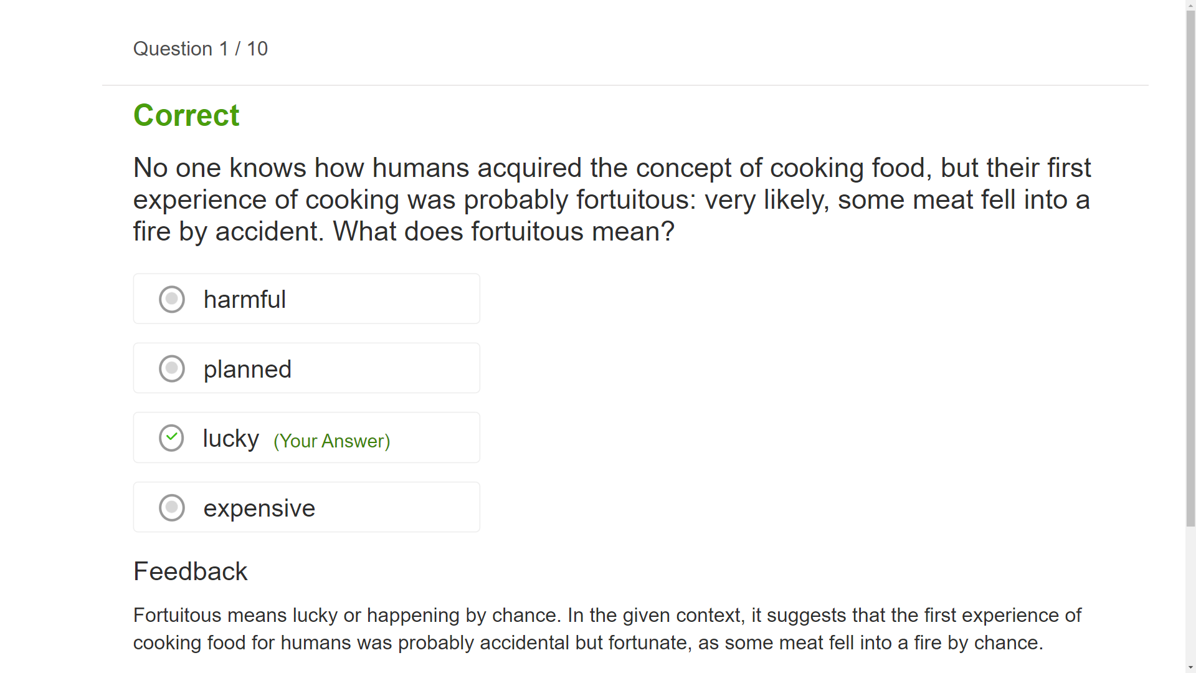Viewport: 1196px width, 673px height.
Task: Click the word harmful in the answer list
Action: point(244,299)
